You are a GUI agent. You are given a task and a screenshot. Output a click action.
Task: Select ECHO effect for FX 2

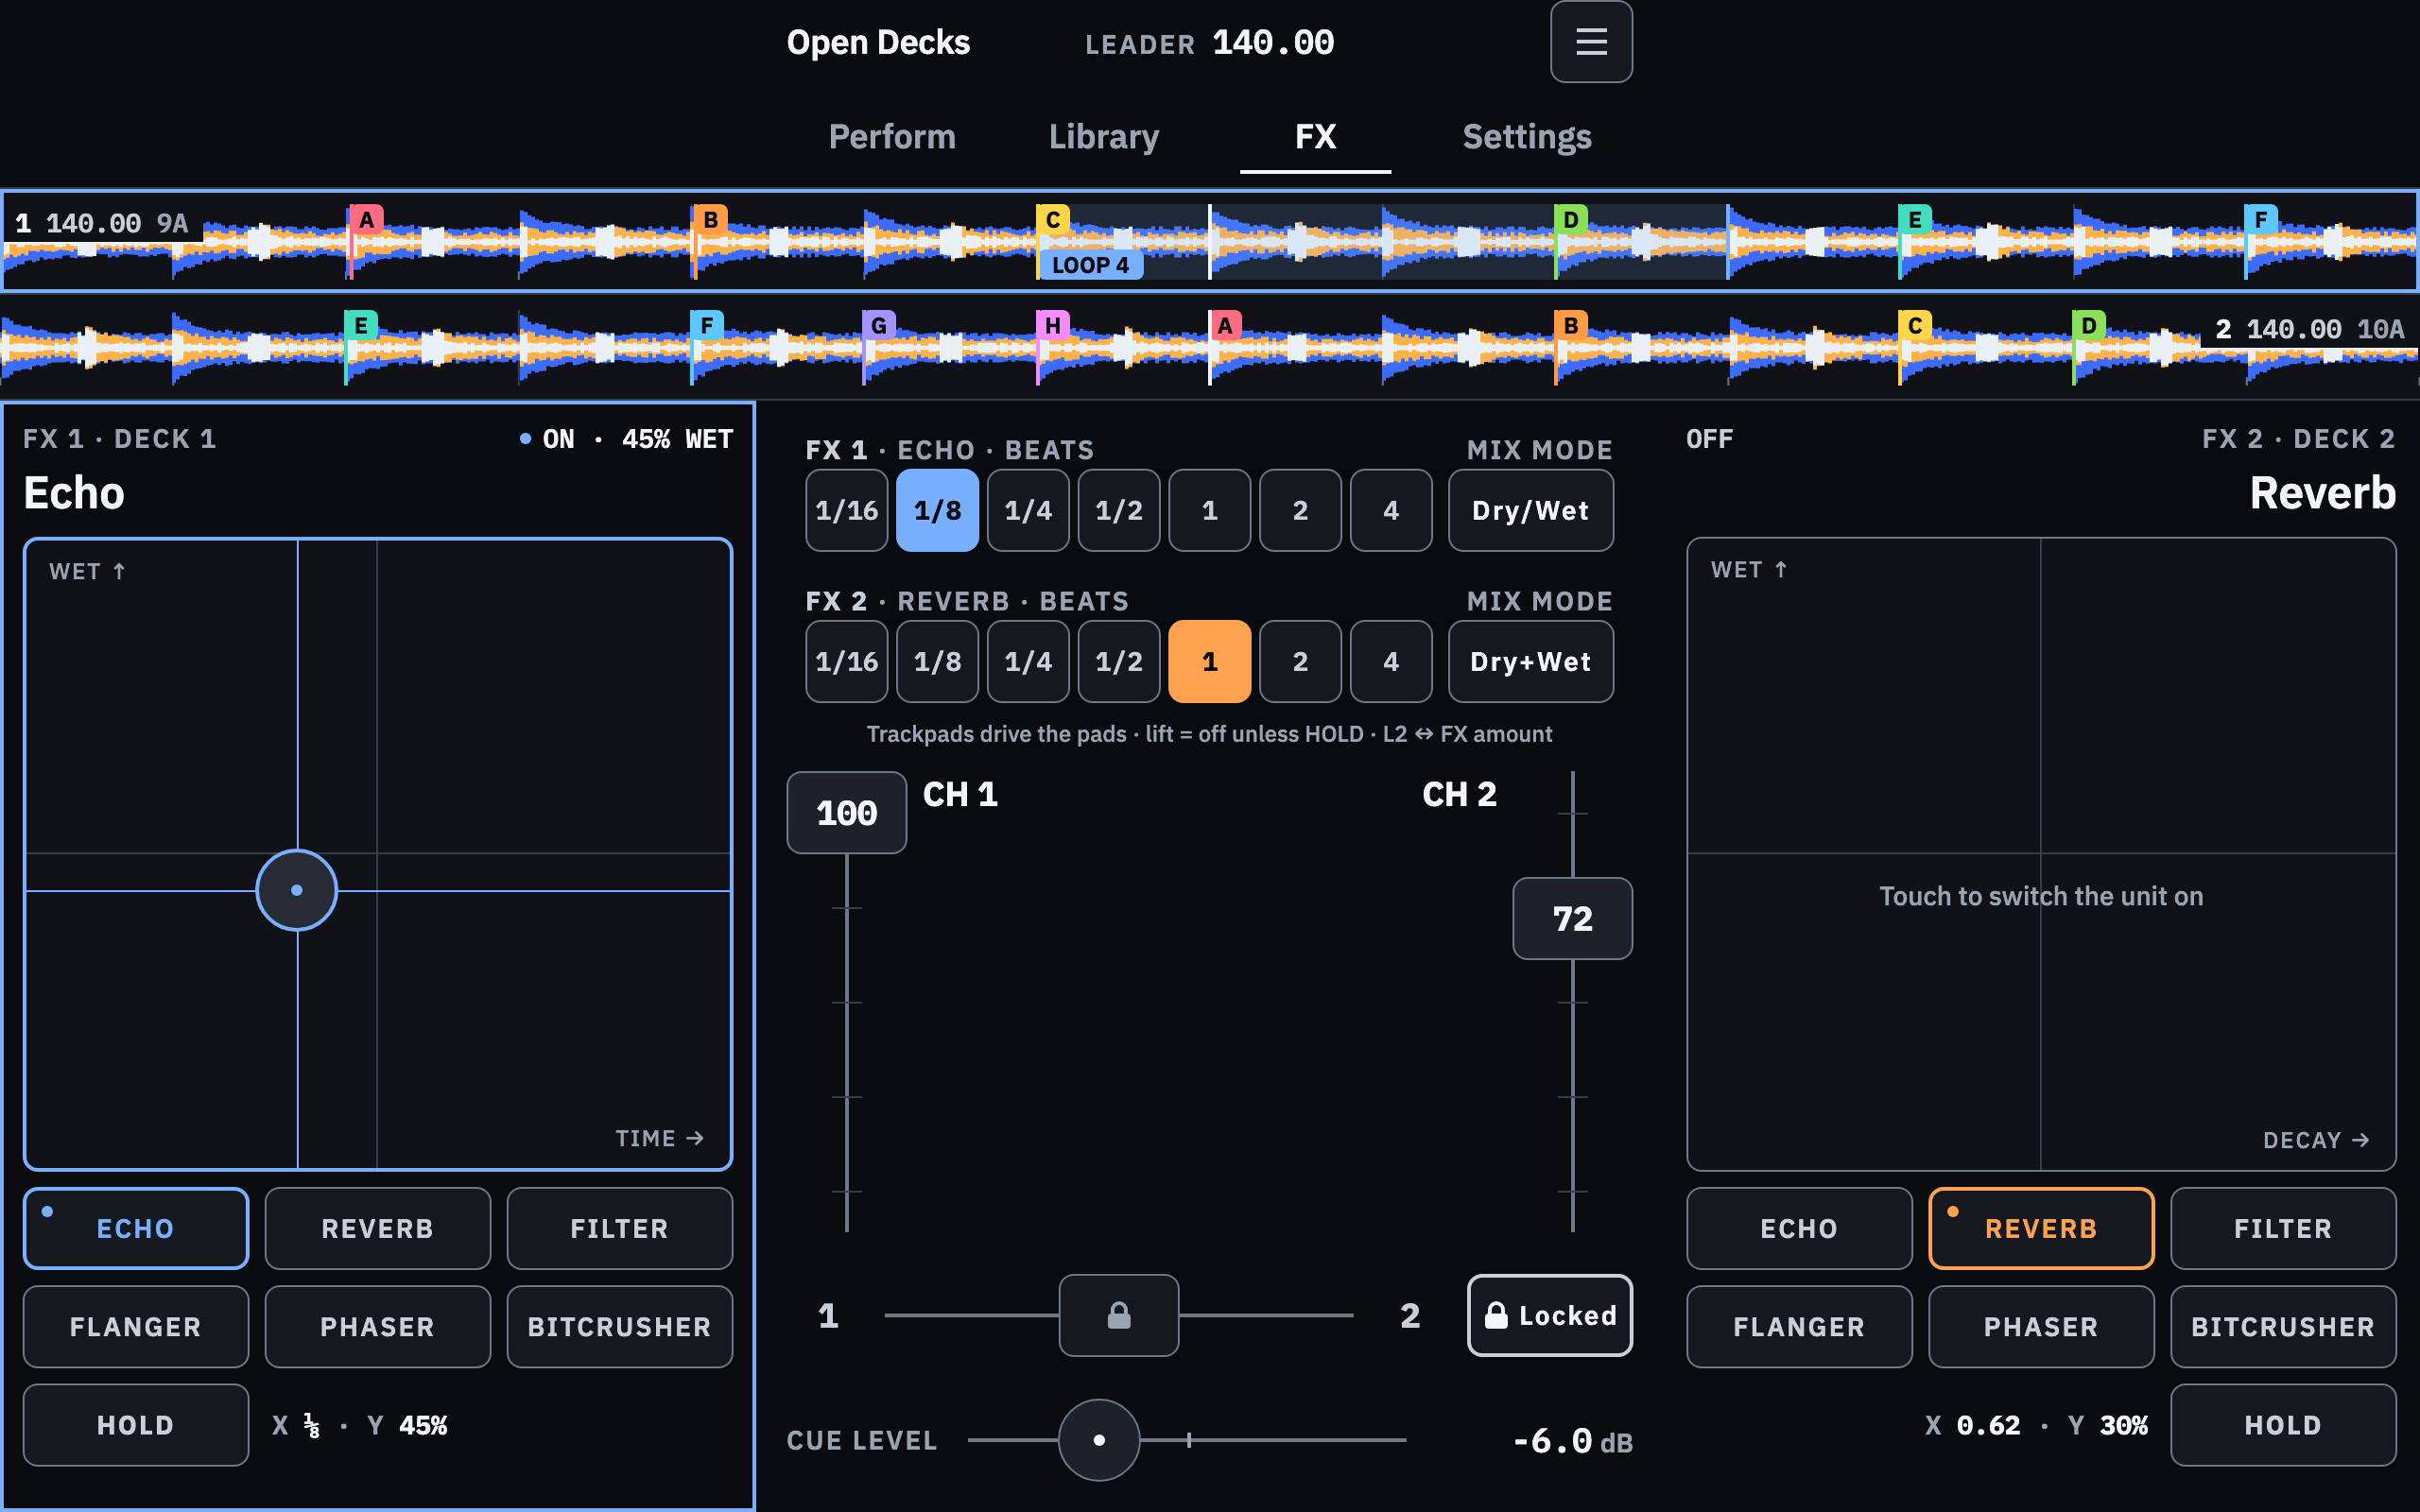tap(1799, 1228)
